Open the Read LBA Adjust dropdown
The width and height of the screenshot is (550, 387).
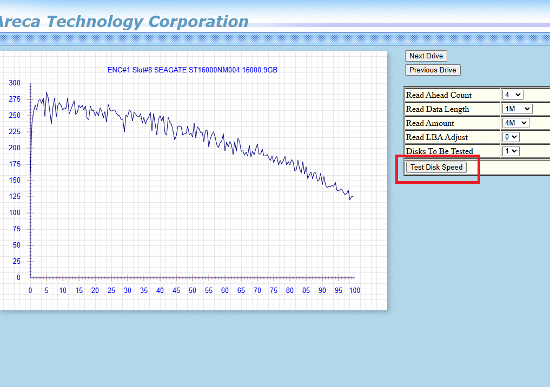[509, 137]
